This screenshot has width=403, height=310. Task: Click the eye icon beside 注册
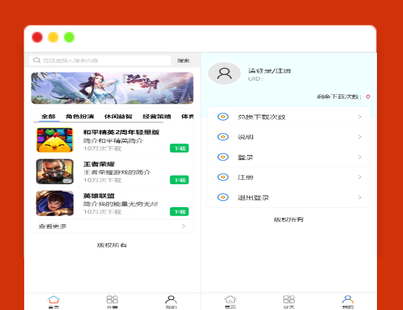(223, 177)
